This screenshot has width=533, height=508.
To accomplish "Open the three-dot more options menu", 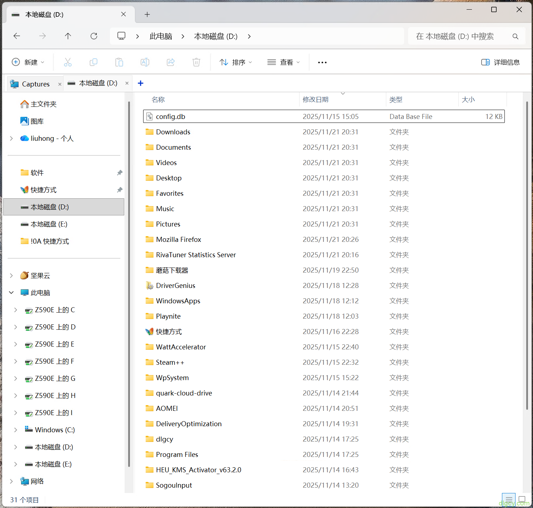I will coord(322,62).
